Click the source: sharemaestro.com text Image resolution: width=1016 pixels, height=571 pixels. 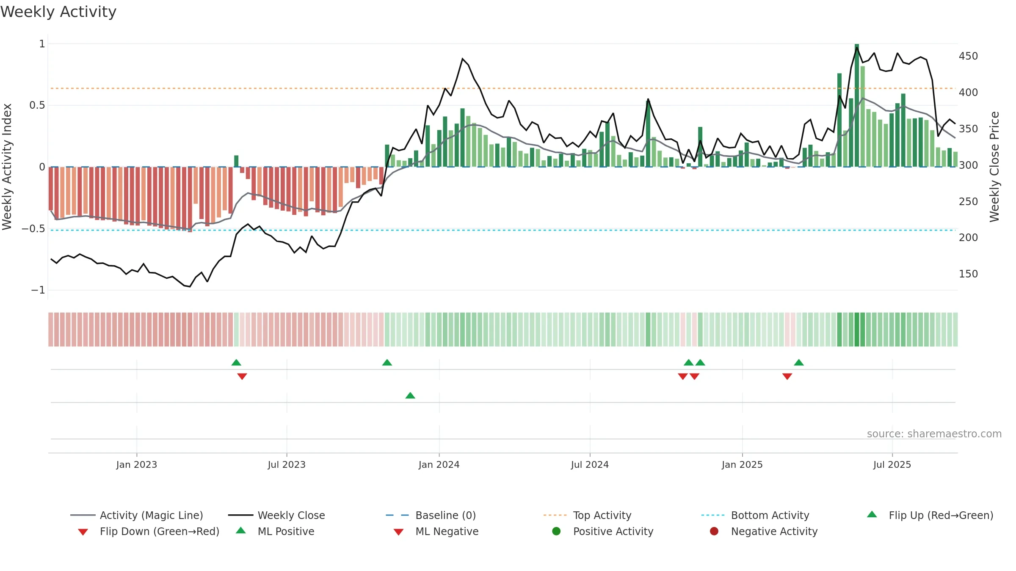point(934,434)
